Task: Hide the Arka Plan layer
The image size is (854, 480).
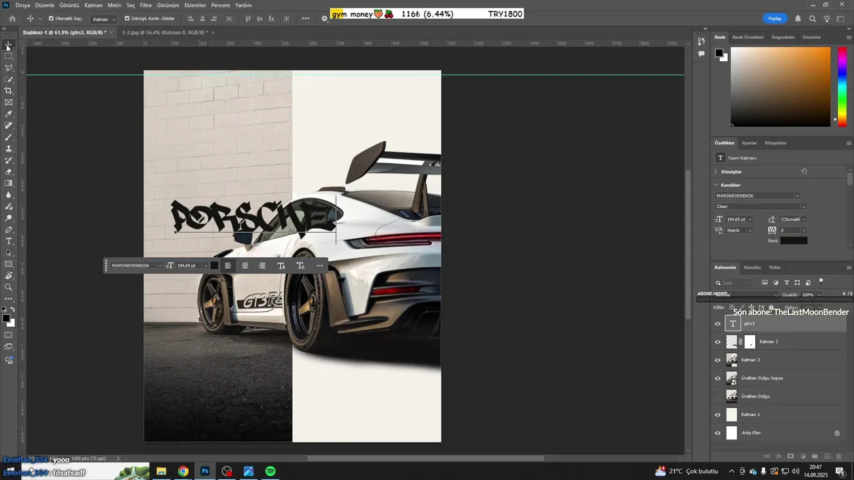Action: pyautogui.click(x=718, y=433)
